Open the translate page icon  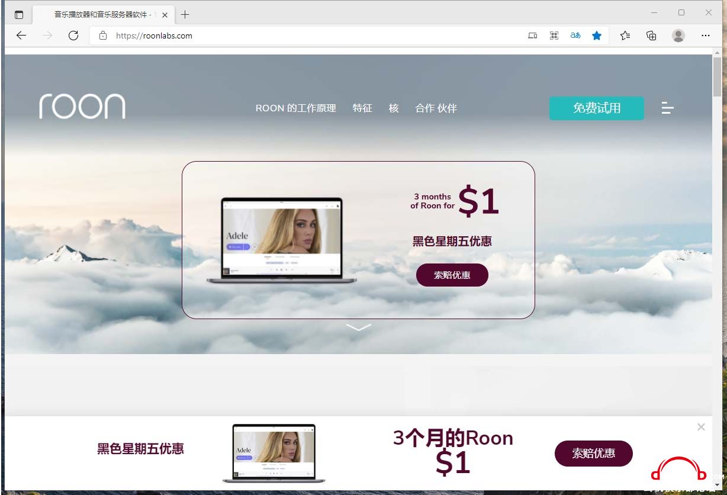click(x=575, y=36)
